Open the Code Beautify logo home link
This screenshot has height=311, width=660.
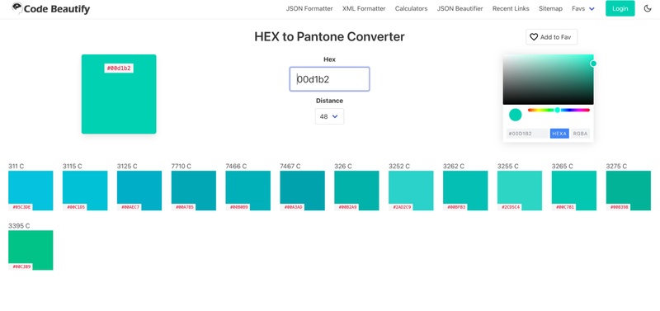pyautogui.click(x=50, y=8)
